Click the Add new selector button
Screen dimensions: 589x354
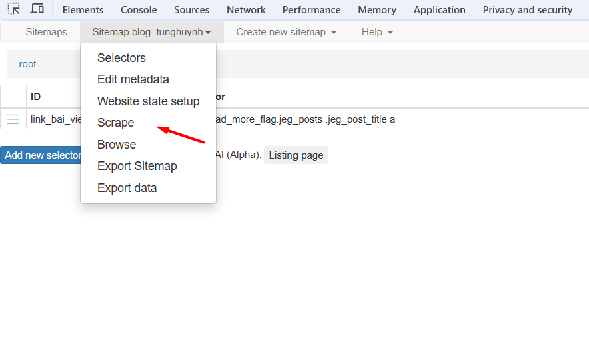tap(41, 155)
